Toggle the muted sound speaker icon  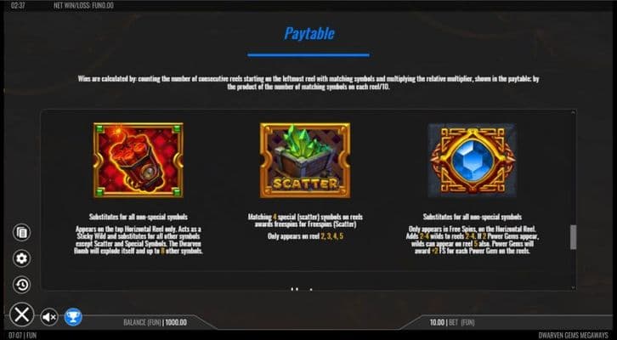pos(49,317)
